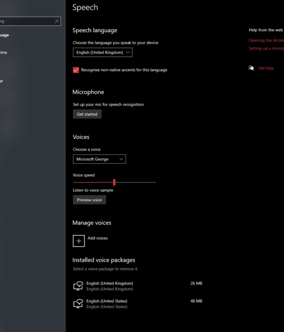Toggle Recognise non-native accents checkbox
Screen dimensions: 284x332
(x=76, y=70)
